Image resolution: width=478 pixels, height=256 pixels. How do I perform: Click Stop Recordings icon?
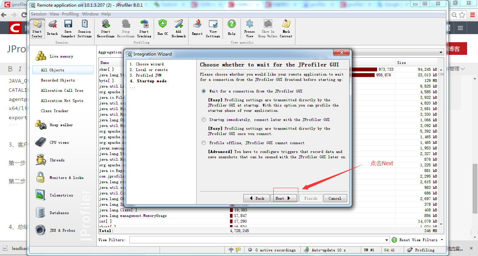(126, 28)
